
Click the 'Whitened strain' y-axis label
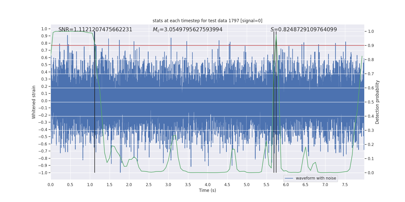pos(34,102)
